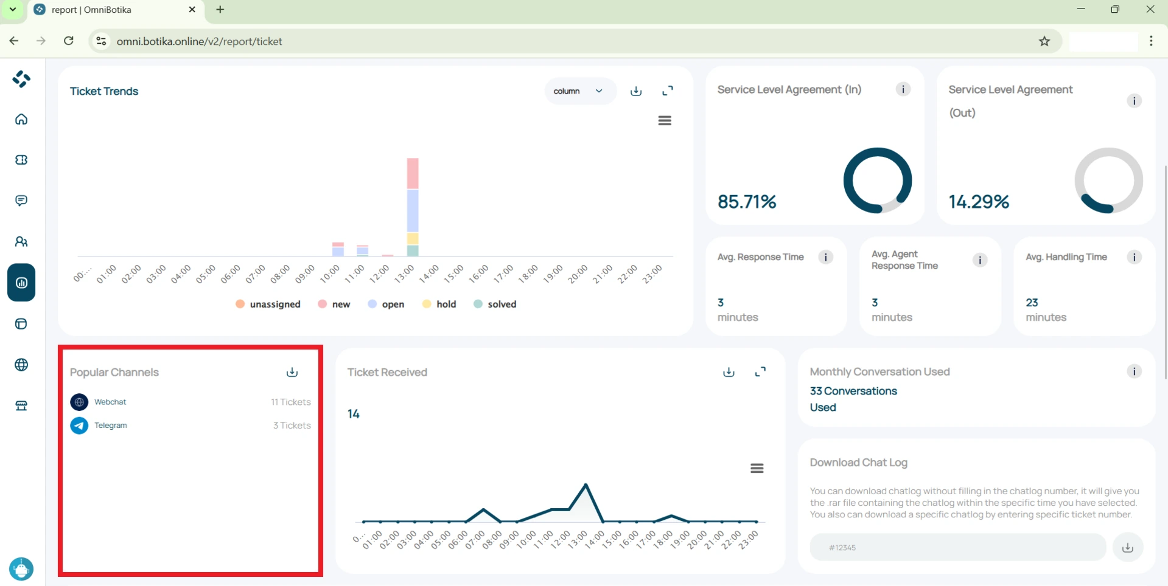Click the SLA In donut chart
Viewport: 1168px width, 586px height.
pyautogui.click(x=878, y=181)
